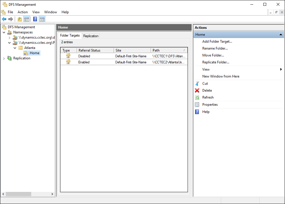
Task: Toggle the Show/Hide Console Tree icon
Action: pyautogui.click(x=26, y=19)
